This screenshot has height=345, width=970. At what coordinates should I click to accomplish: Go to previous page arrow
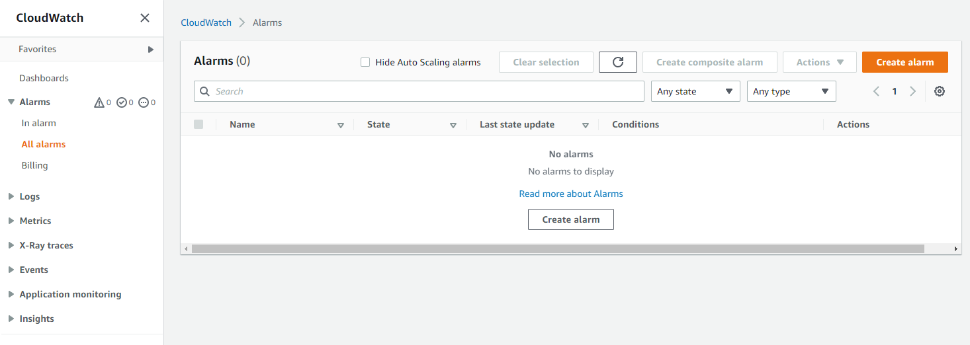(x=876, y=91)
